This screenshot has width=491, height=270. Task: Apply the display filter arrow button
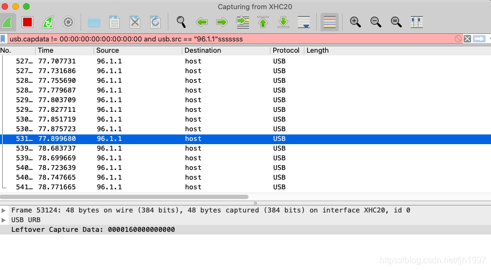pyautogui.click(x=479, y=39)
